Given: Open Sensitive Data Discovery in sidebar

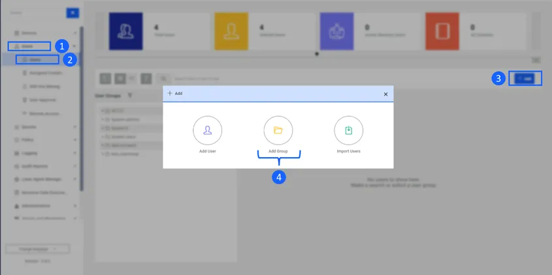Looking at the screenshot, I should pos(41,192).
